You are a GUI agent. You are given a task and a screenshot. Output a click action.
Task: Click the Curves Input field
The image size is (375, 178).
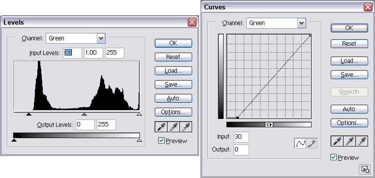click(241, 137)
